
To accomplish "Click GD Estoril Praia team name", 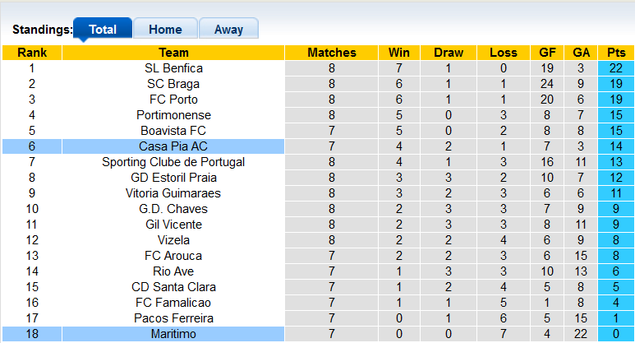I will [x=173, y=178].
